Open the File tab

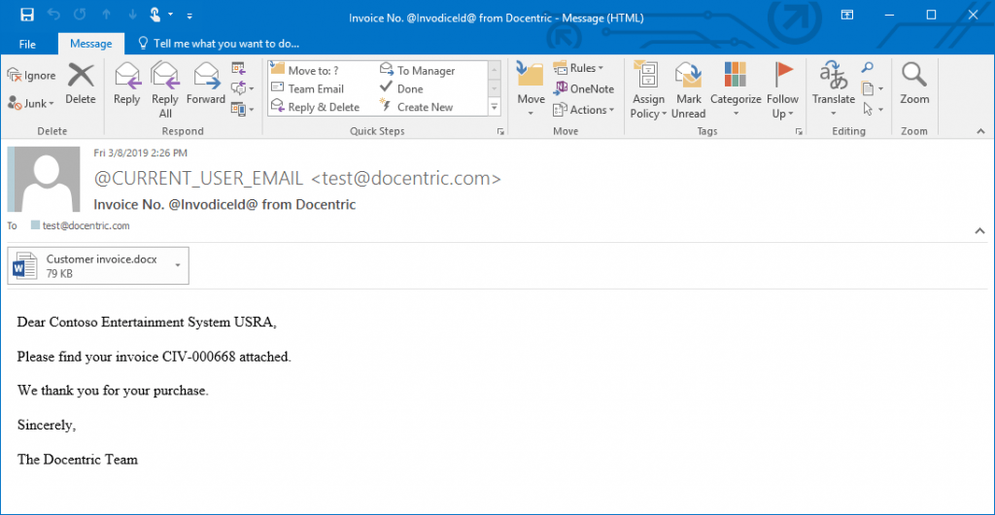27,44
